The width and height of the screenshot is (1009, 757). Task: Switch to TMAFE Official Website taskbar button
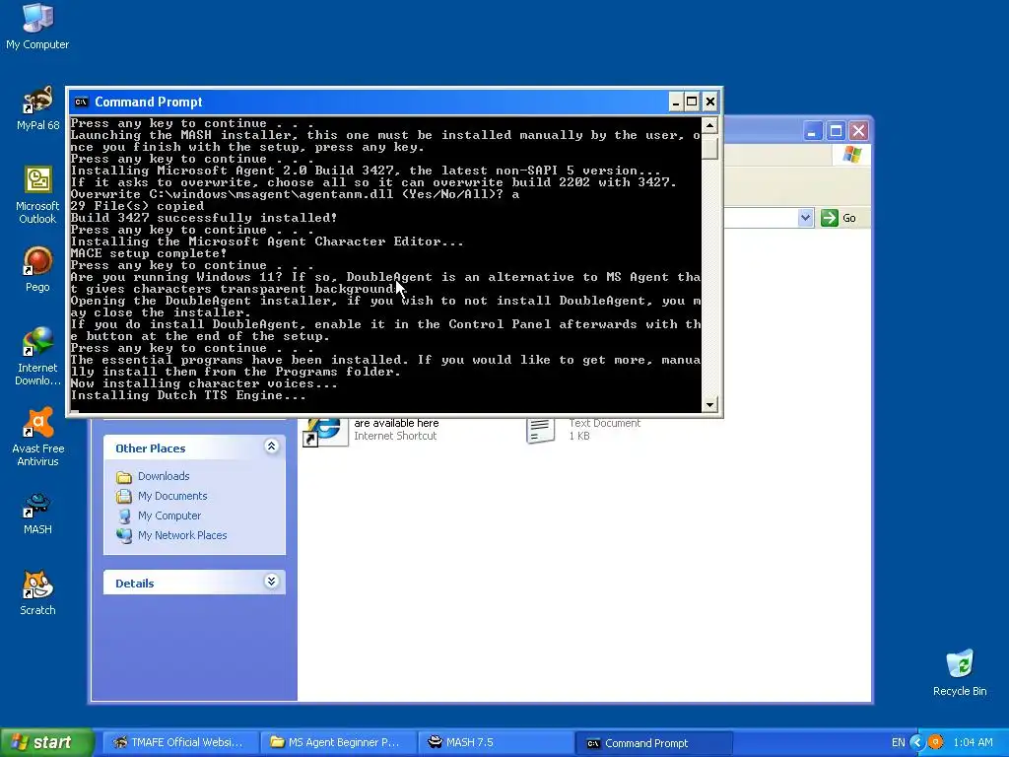[x=179, y=743]
